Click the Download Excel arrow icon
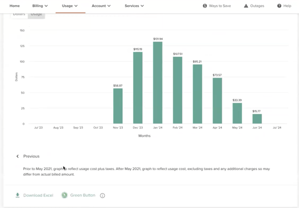 pos(18,196)
